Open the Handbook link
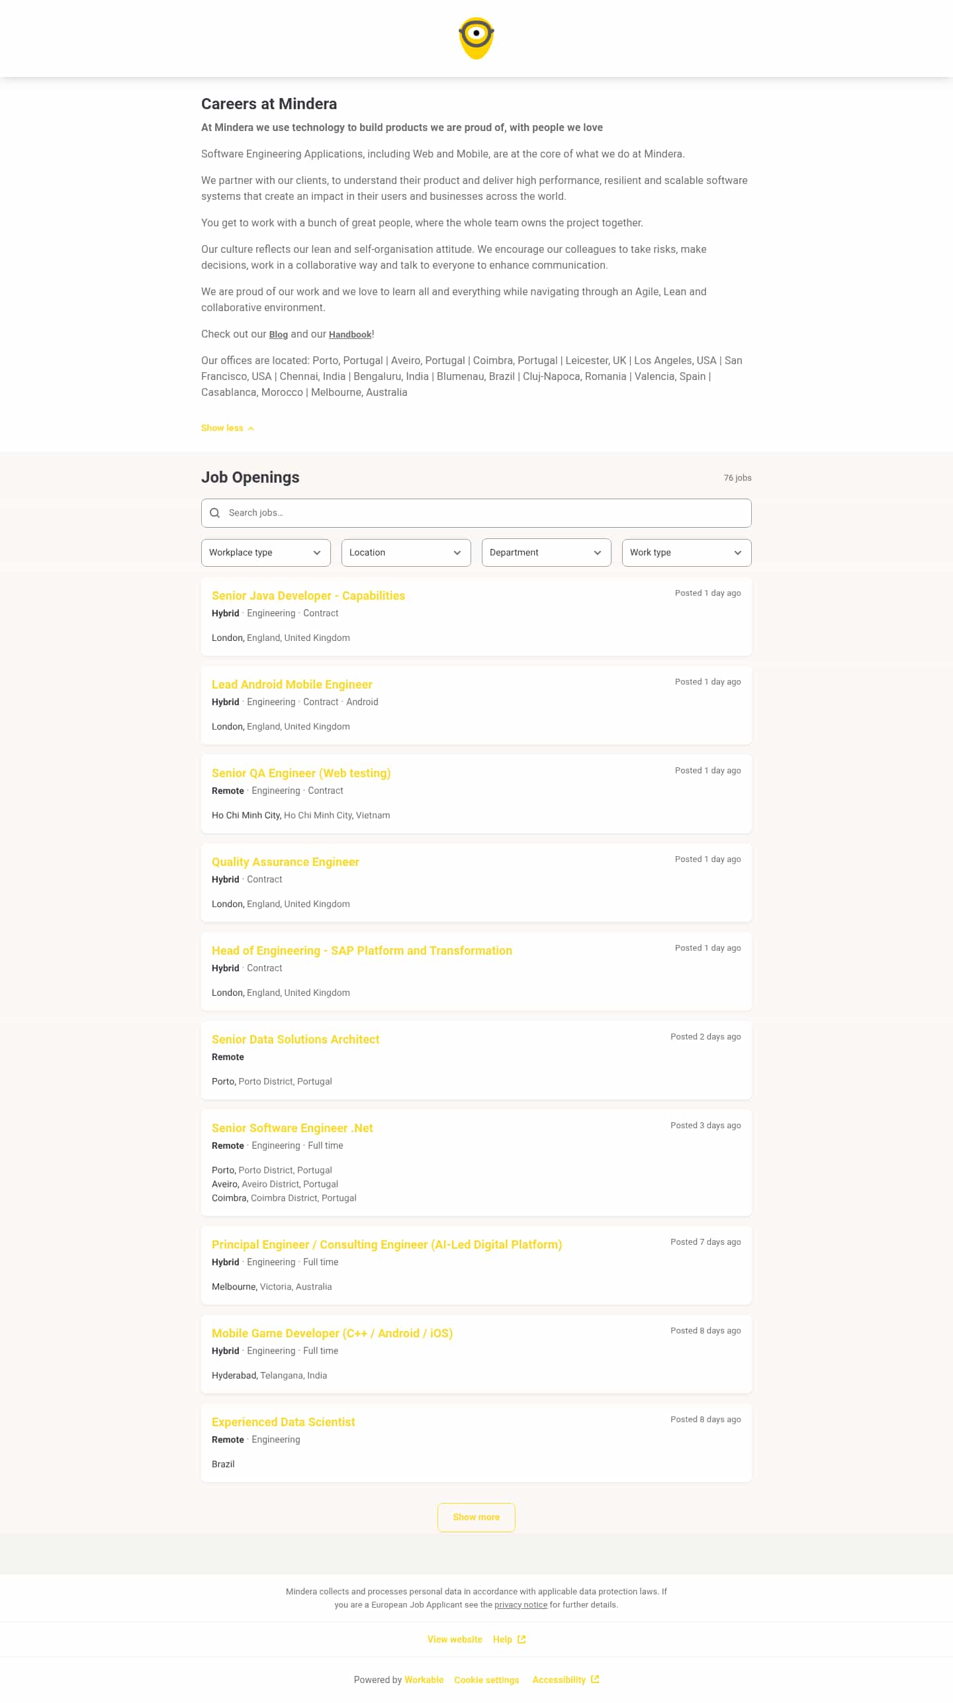Viewport: 953px width, 1703px height. (350, 335)
